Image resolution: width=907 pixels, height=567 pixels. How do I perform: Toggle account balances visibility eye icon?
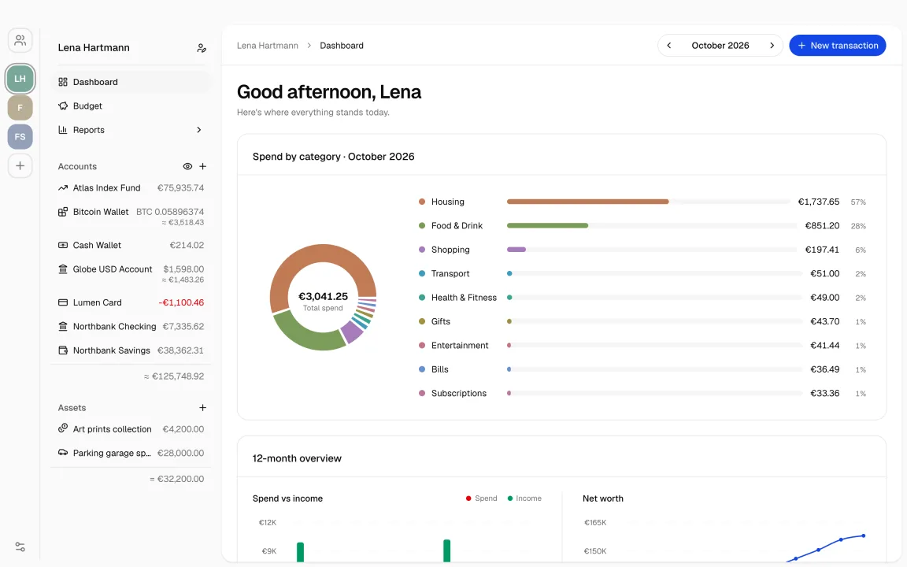[x=187, y=167]
